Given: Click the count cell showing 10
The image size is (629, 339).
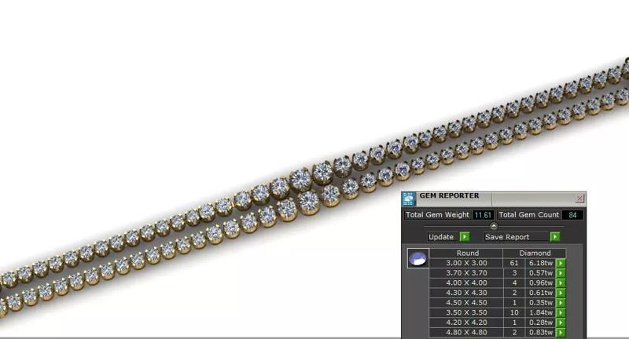Looking at the screenshot, I should tap(514, 312).
